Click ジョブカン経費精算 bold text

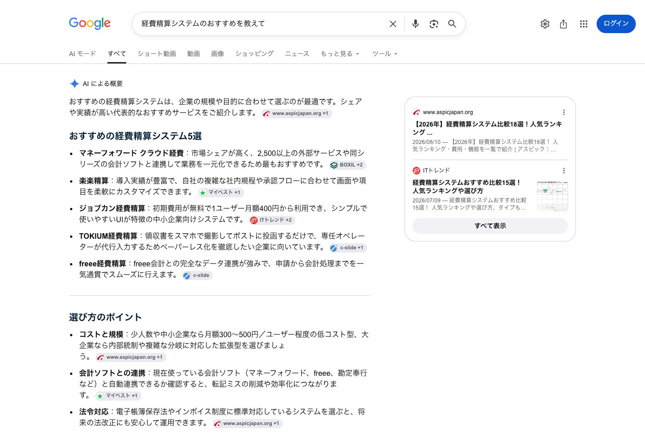coord(112,208)
